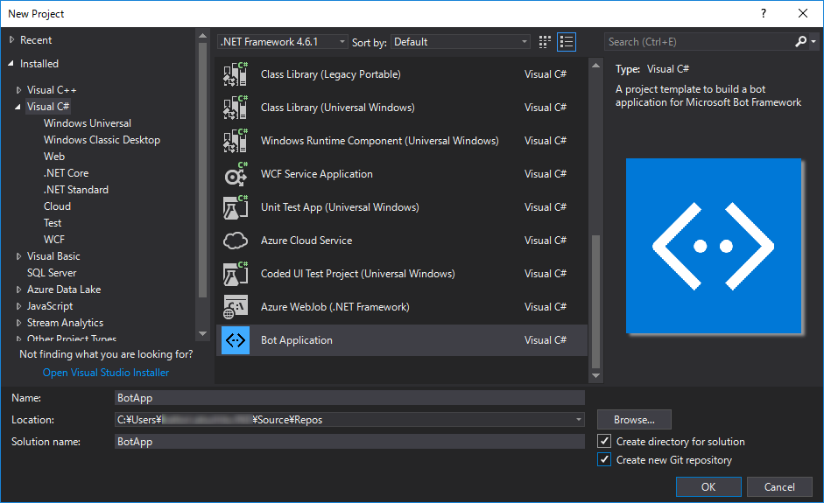Click the Unit Test App flask icon
Viewport: 824px width, 503px height.
(x=236, y=206)
